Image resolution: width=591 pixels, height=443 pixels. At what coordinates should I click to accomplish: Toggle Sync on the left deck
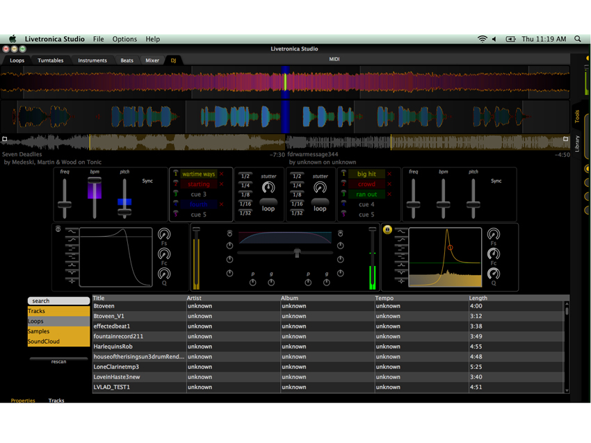pos(147,181)
